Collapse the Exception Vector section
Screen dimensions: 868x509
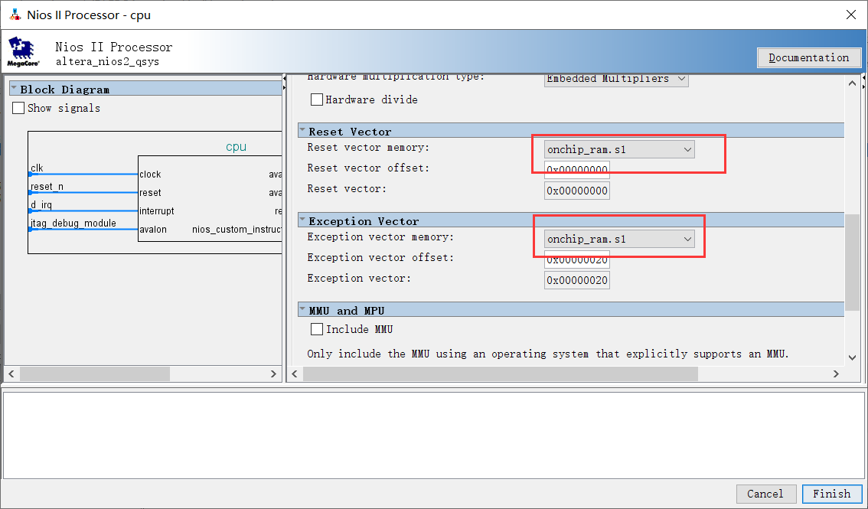(304, 220)
